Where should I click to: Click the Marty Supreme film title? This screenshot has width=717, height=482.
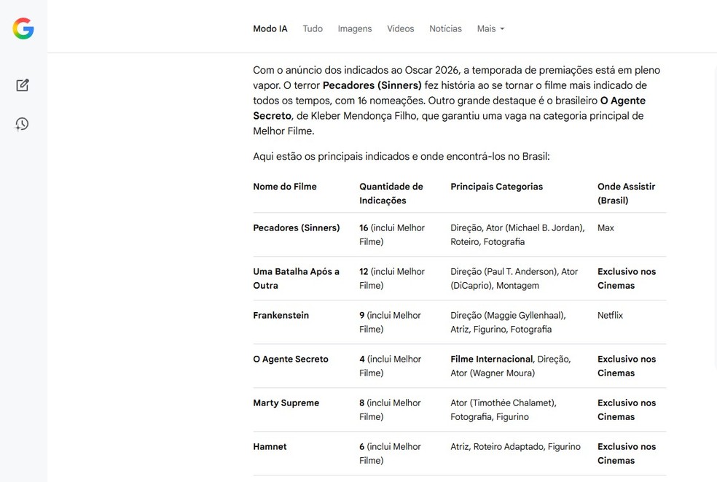286,403
